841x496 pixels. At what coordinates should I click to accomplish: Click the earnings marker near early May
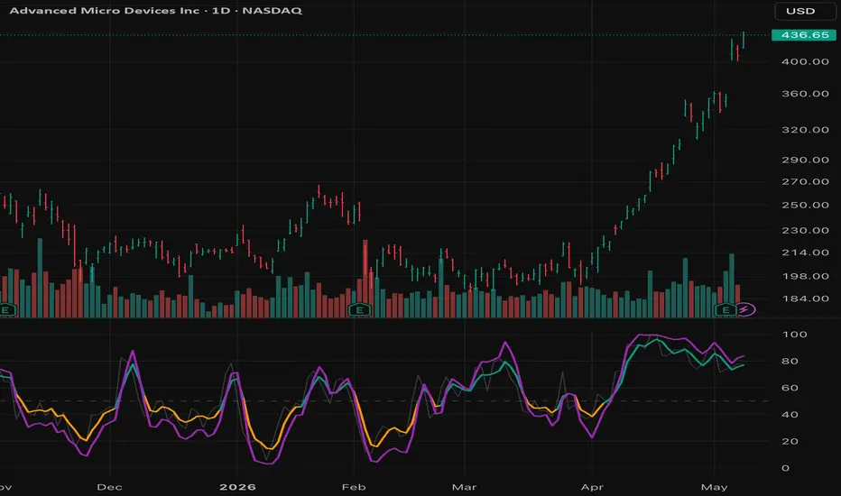[x=725, y=309]
